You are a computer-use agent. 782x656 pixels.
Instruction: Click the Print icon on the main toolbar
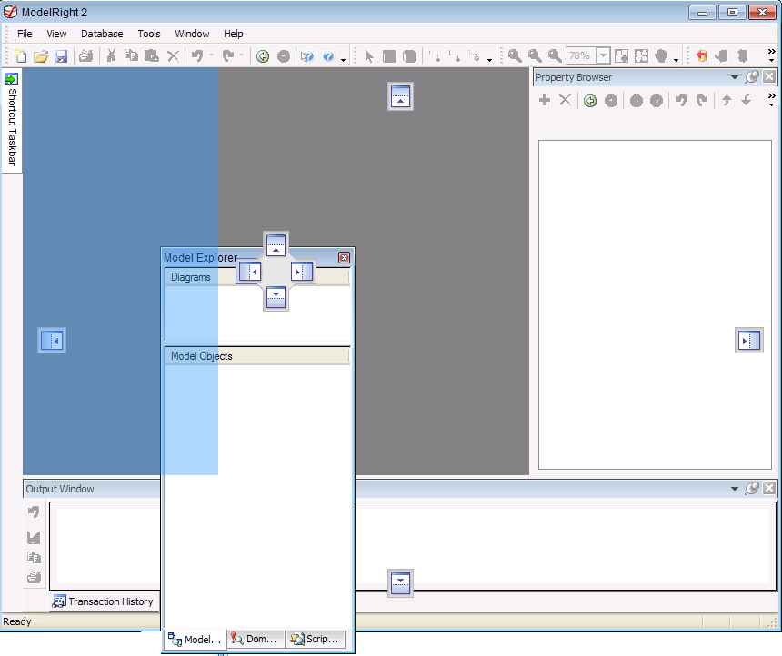tap(86, 55)
